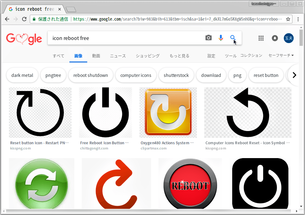Filter by 'download' chip
The height and width of the screenshot is (215, 305).
[x=211, y=75]
